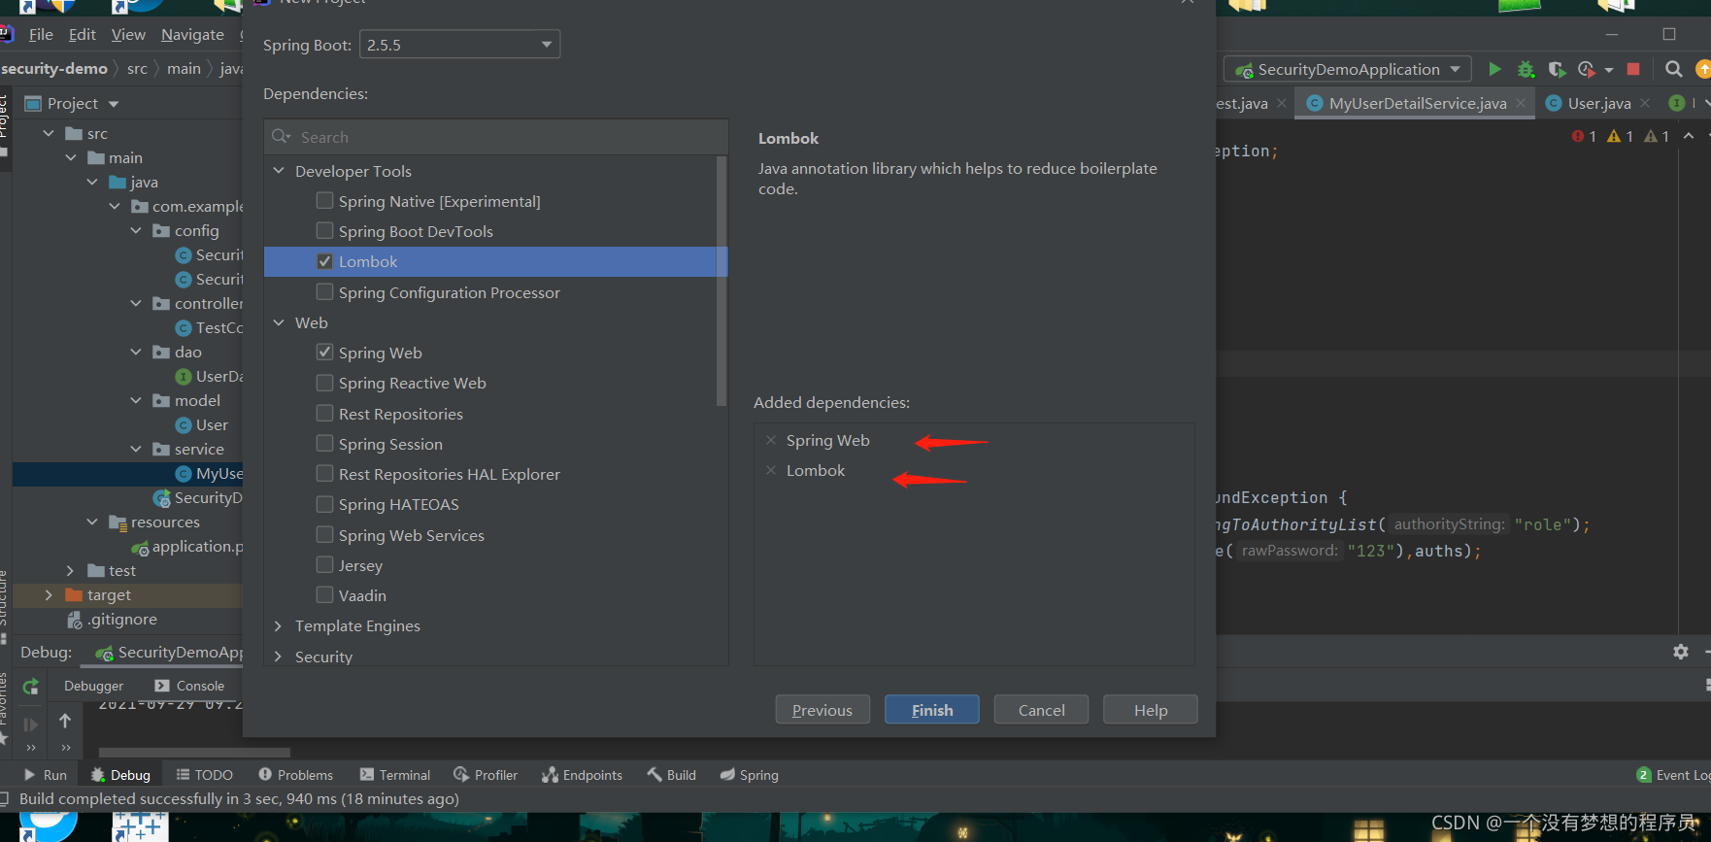The width and height of the screenshot is (1711, 842).
Task: Open the File menu
Action: click(41, 35)
